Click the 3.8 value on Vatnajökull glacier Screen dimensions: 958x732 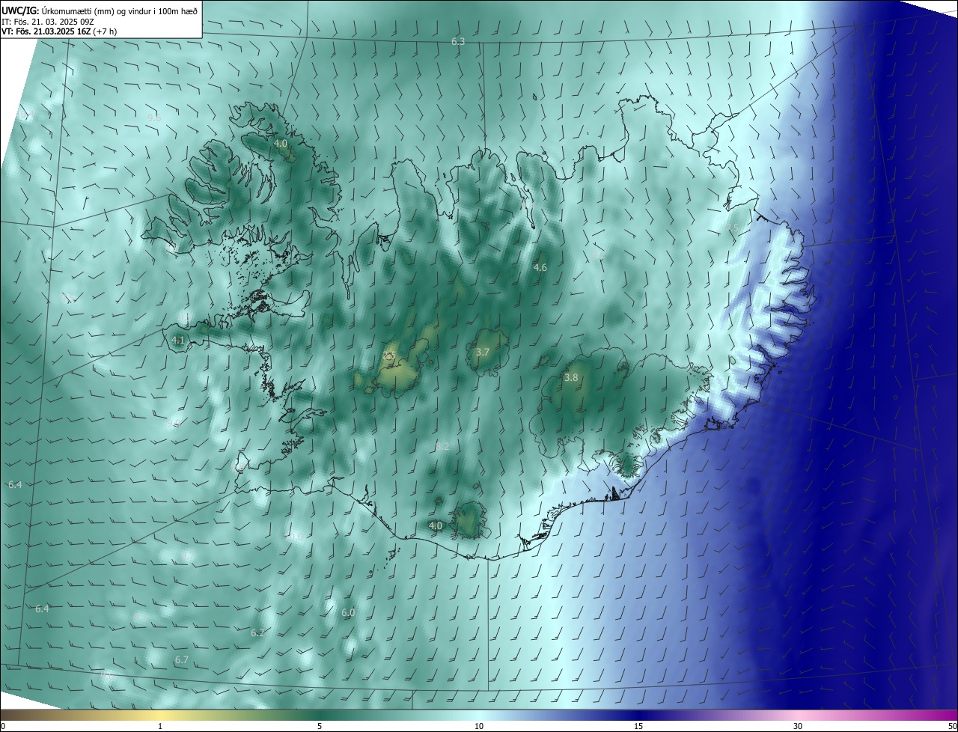(x=571, y=378)
